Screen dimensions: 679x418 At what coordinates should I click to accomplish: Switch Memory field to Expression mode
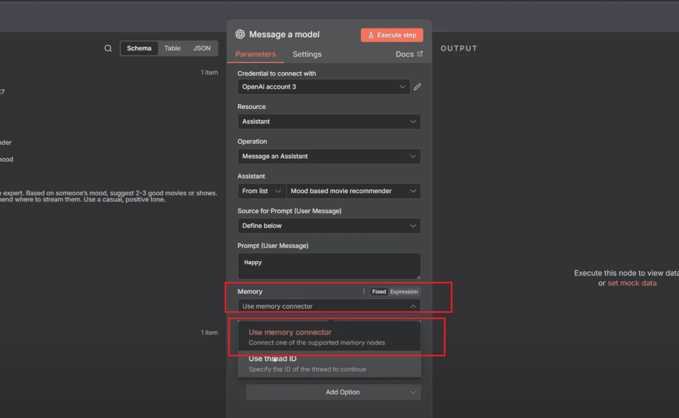[x=404, y=292]
